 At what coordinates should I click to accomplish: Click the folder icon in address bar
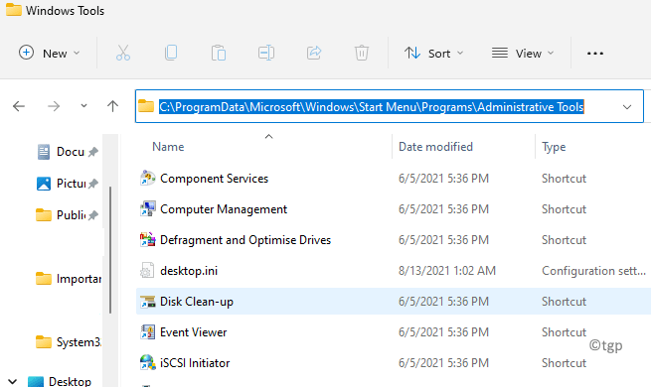point(146,106)
